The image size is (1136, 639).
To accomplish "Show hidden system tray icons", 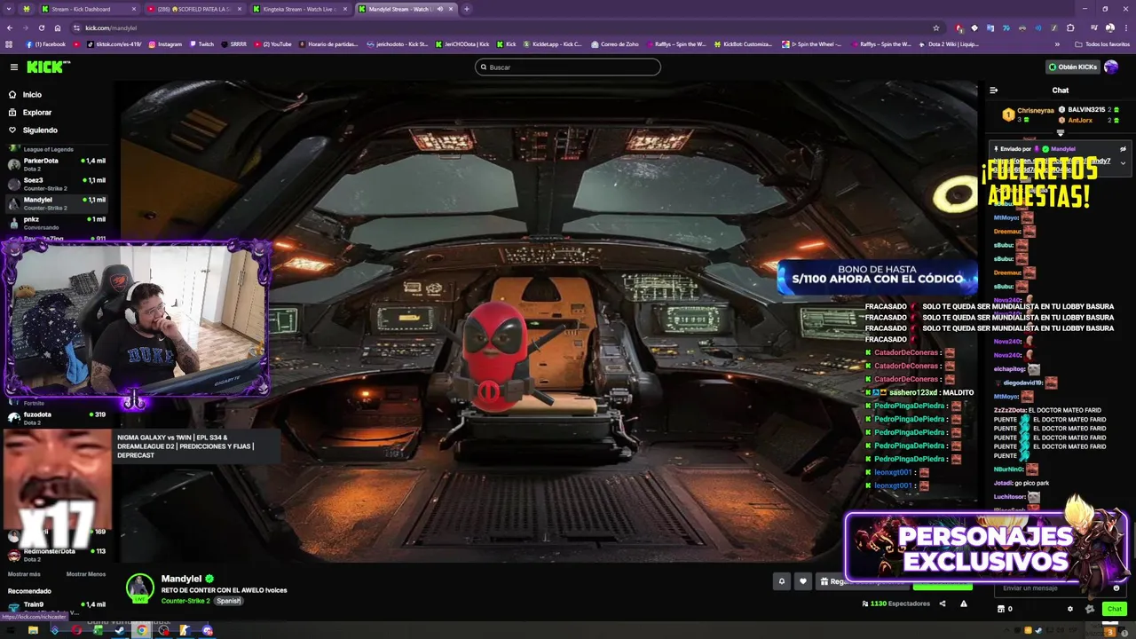I will (x=1007, y=630).
